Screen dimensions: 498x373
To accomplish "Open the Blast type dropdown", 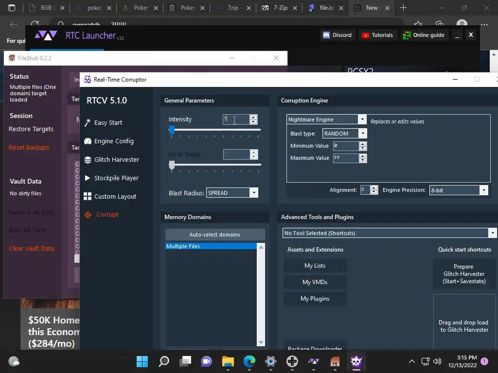I will point(363,134).
